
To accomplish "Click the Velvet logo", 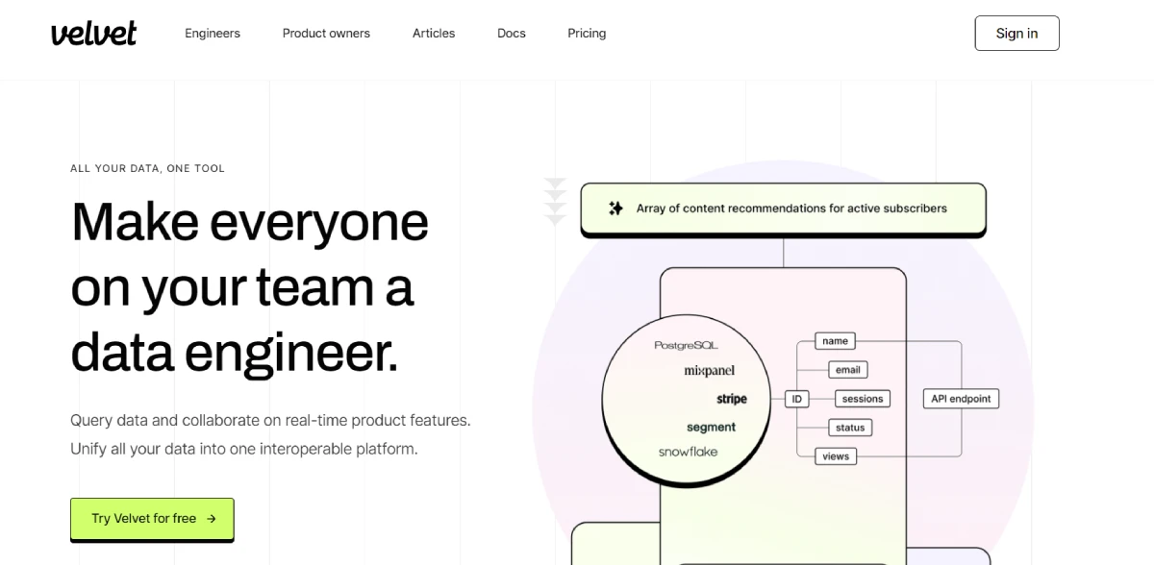I will (x=93, y=33).
